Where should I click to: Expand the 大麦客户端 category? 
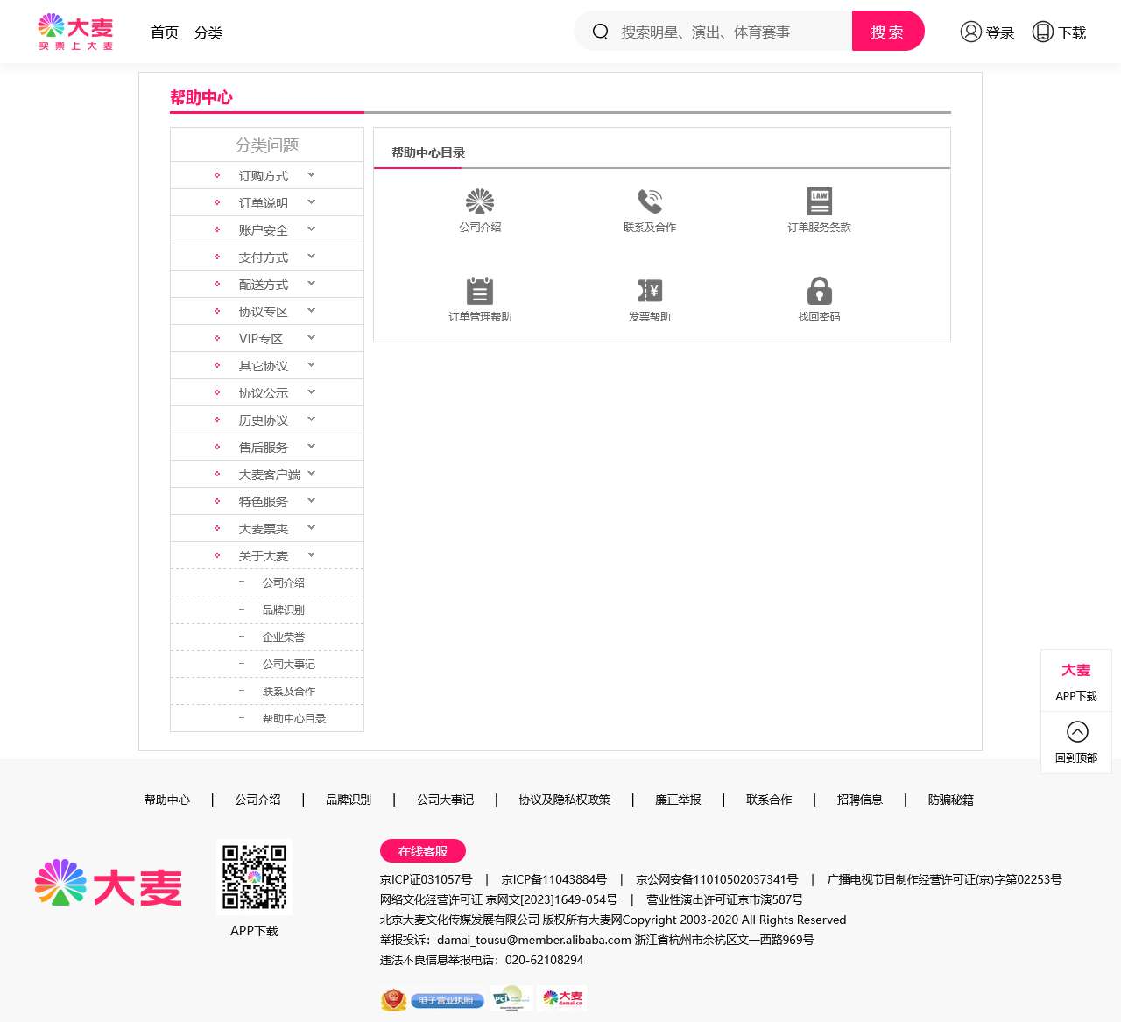coord(267,475)
